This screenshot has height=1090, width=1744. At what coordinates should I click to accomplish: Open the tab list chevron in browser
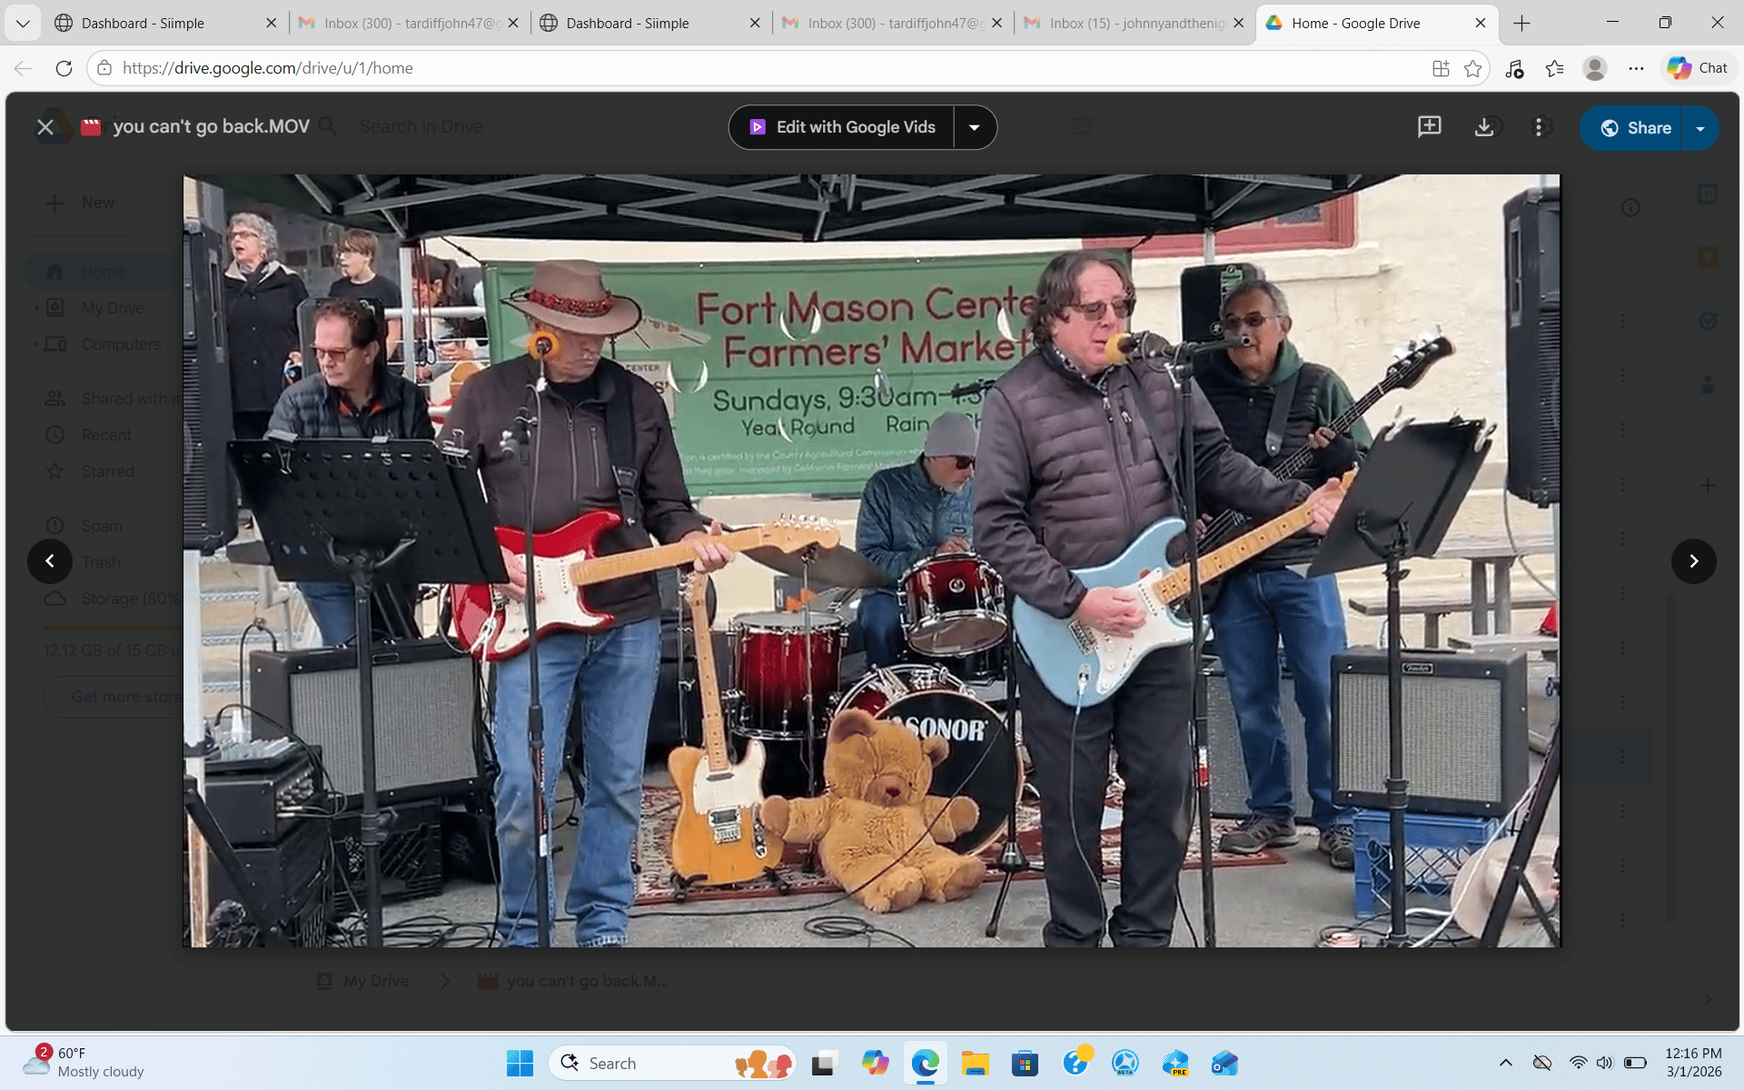click(23, 23)
